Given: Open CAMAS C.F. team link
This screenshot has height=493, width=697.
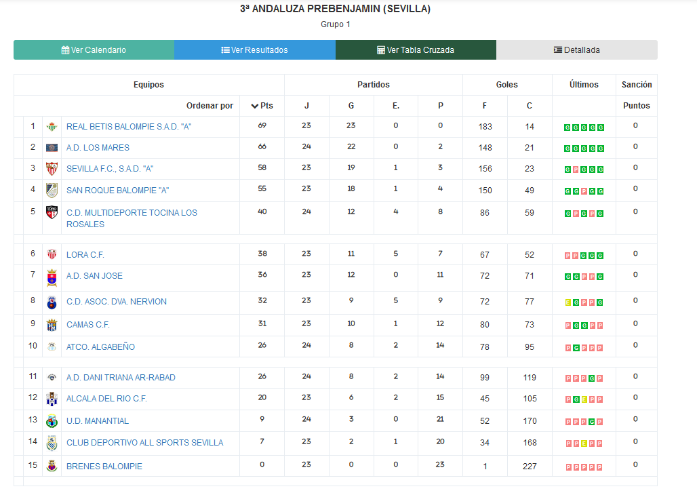Looking at the screenshot, I should coord(88,325).
